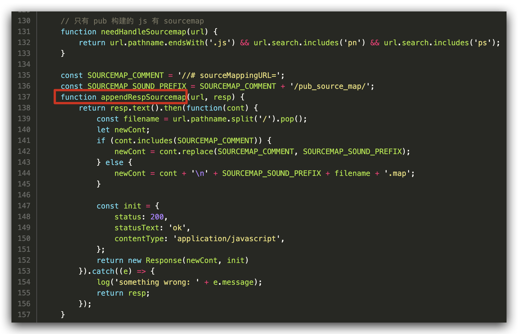Click line number 137 in the gutter
The height and width of the screenshot is (334, 518).
coord(24,97)
